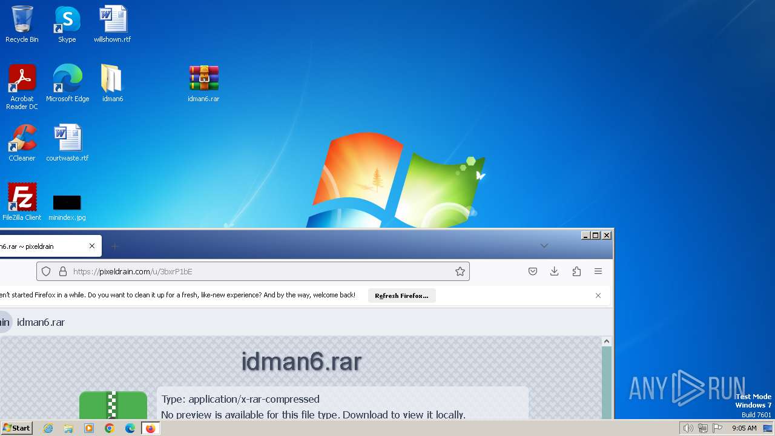This screenshot has height=436, width=775.
Task: Click the page vertical scrollbar thumb
Action: (x=607, y=383)
